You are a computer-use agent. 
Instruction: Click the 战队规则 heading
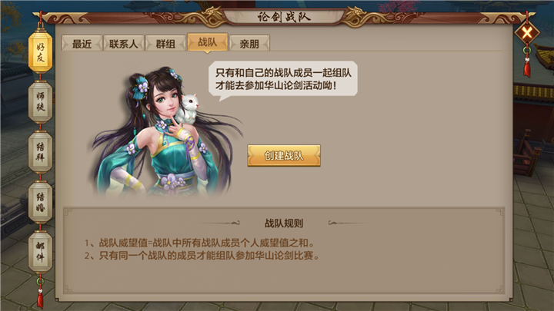pyautogui.click(x=284, y=223)
